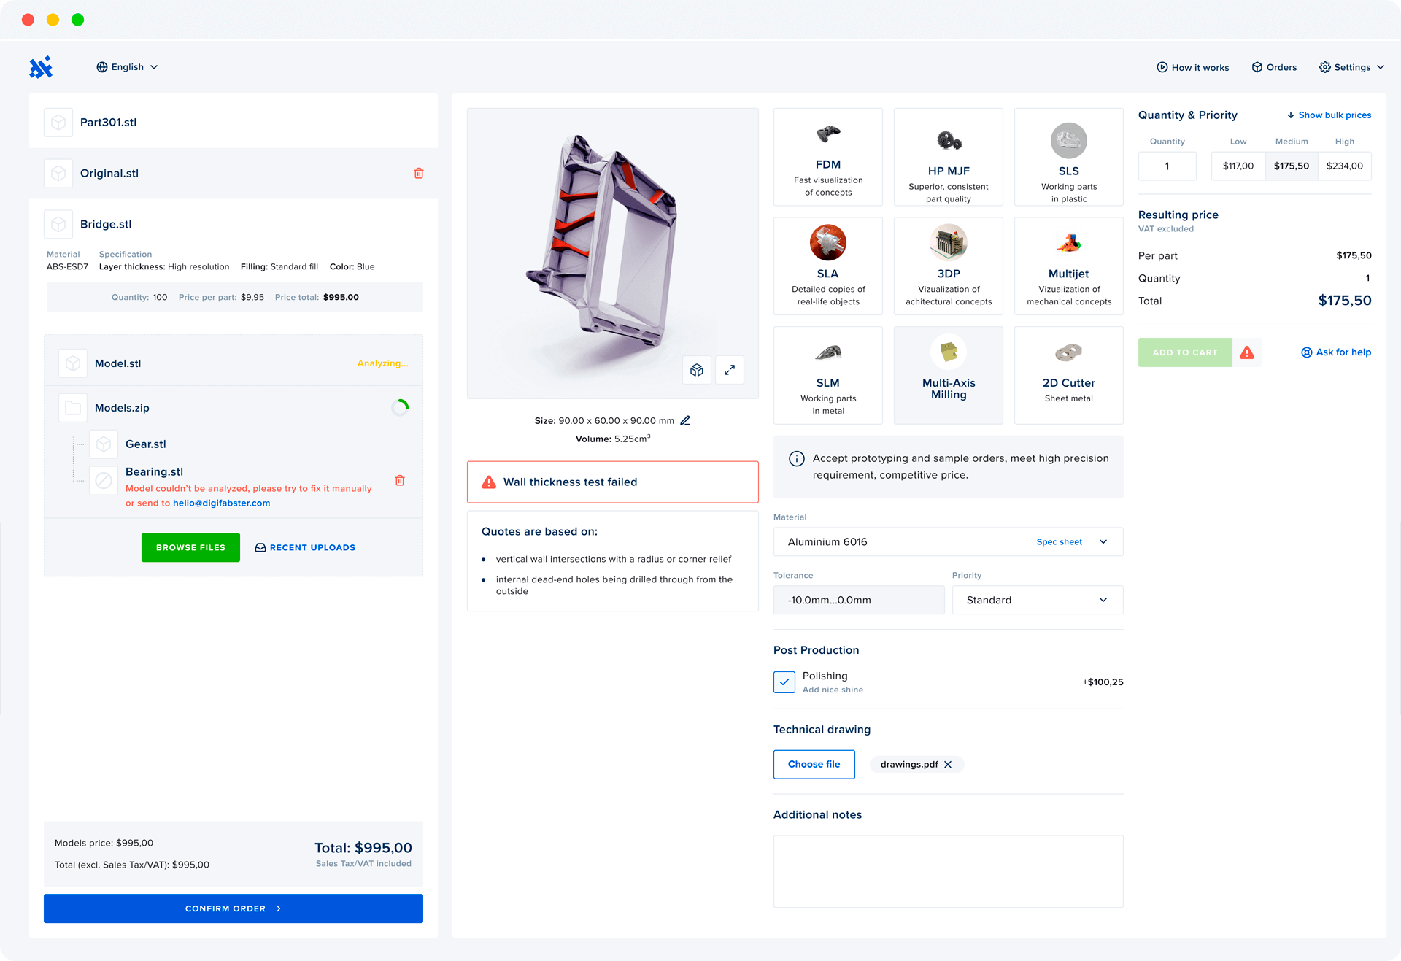Click red warning icon beside Add to Cart
Screen dimensions: 1401x961
coord(1247,352)
